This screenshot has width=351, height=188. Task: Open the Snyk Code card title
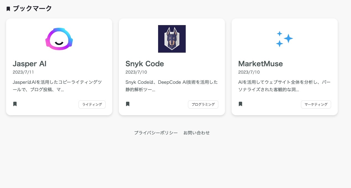click(x=145, y=64)
